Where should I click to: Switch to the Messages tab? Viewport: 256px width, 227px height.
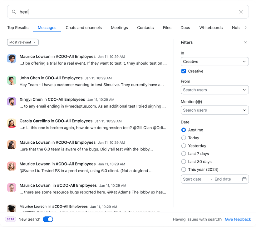point(47,28)
